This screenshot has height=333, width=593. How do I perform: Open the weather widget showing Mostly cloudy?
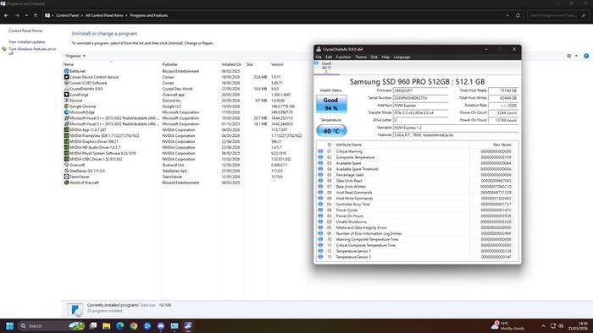[x=508, y=326]
